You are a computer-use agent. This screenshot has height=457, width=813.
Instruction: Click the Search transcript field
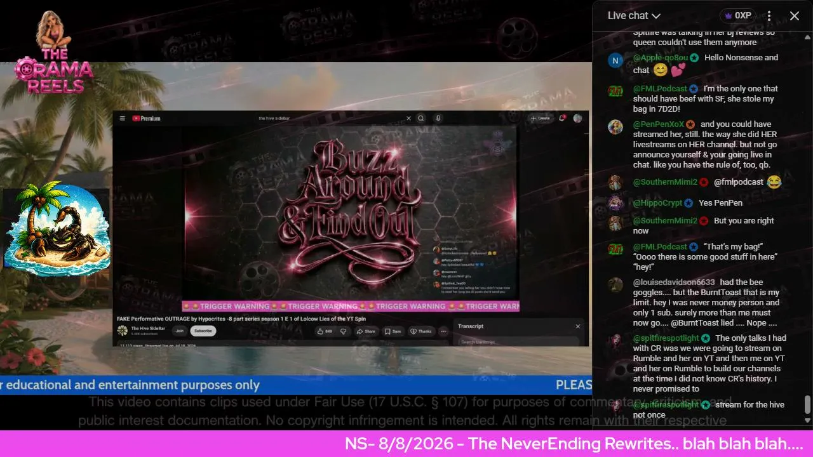point(518,342)
